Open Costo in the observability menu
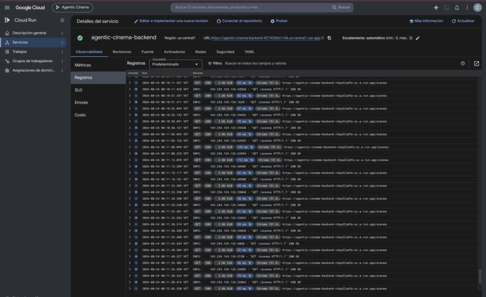The height and width of the screenshot is (297, 486). click(98, 115)
